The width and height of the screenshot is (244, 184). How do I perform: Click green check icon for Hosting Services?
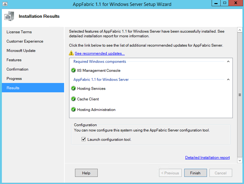73,88
